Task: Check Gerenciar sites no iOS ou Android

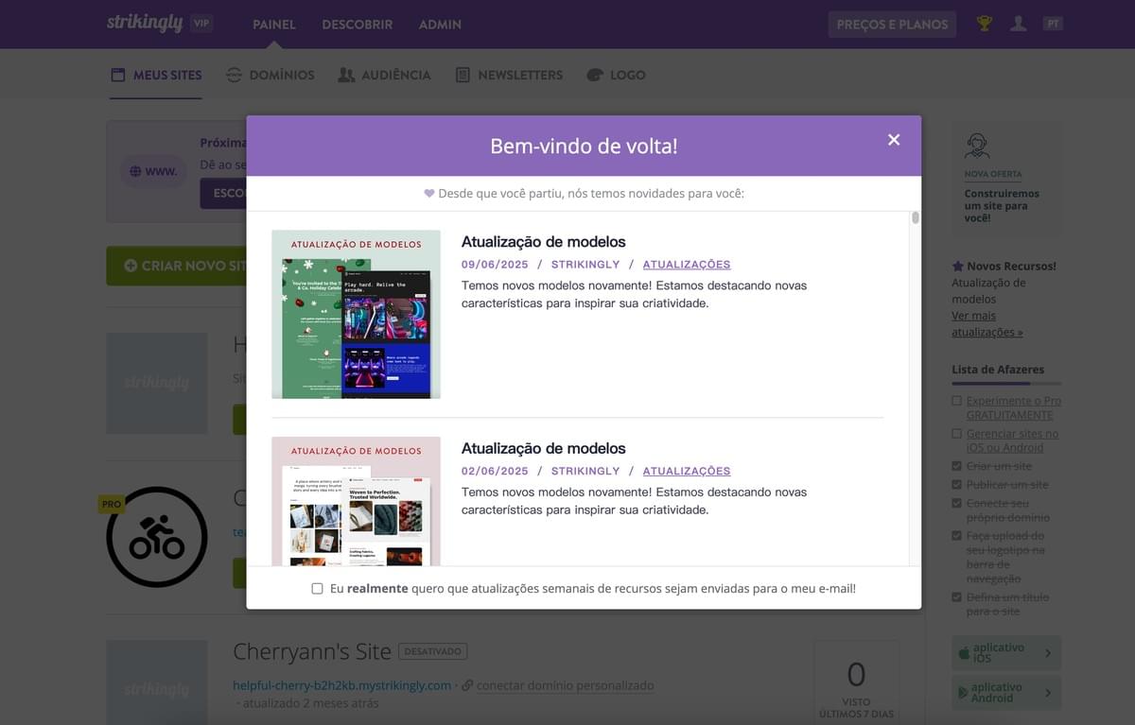Action: point(957,434)
